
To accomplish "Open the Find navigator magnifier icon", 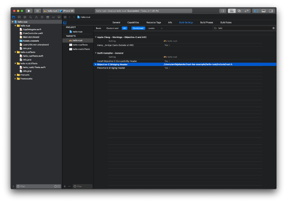I will pos(30,17).
